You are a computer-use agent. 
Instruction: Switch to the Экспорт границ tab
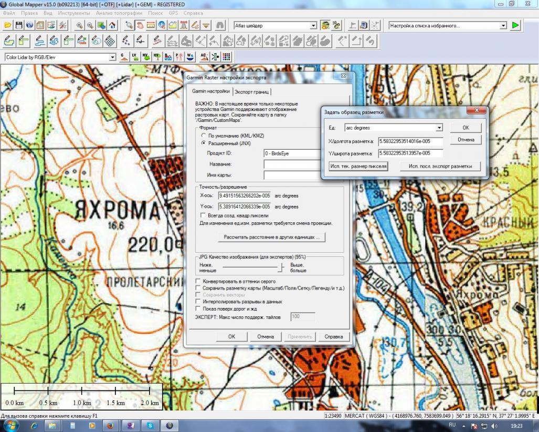252,91
